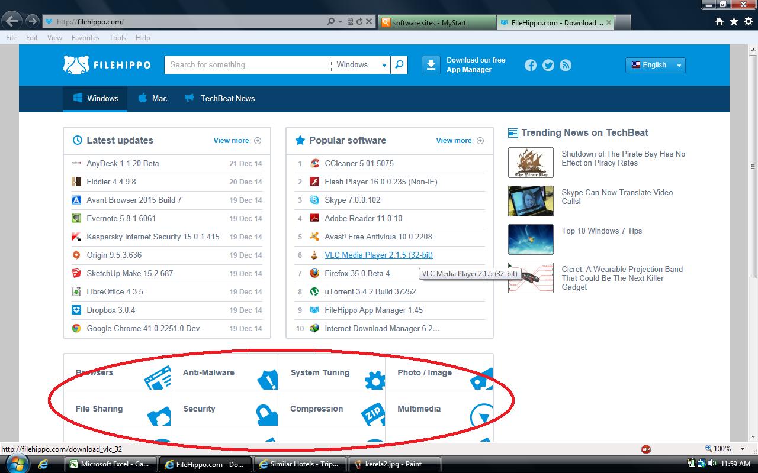Open Top 10 Windows 7 Tips article
Screen dimensions: 758x473
click(602, 231)
